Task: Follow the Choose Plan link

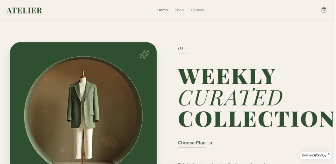Action: pos(192,143)
